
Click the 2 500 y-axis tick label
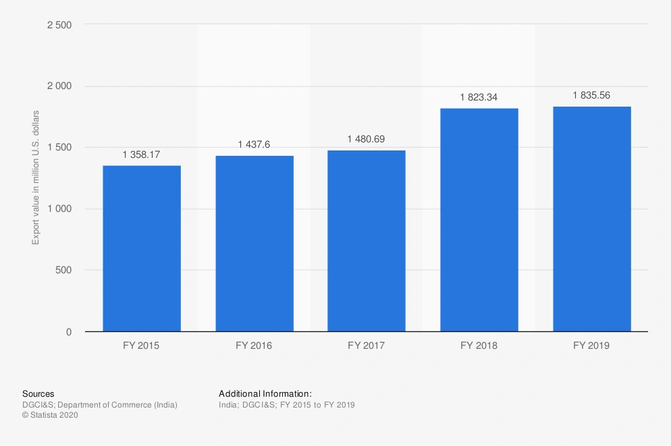[x=59, y=25]
